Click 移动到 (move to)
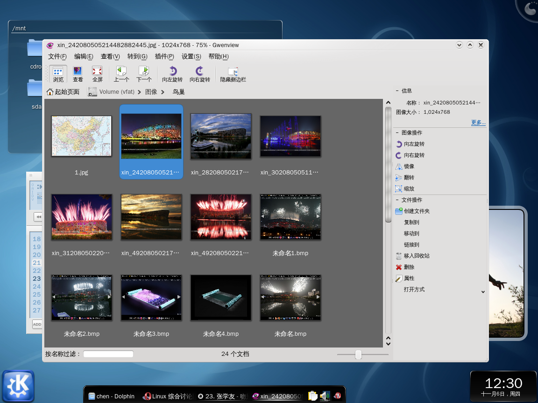This screenshot has width=538, height=403. click(411, 233)
